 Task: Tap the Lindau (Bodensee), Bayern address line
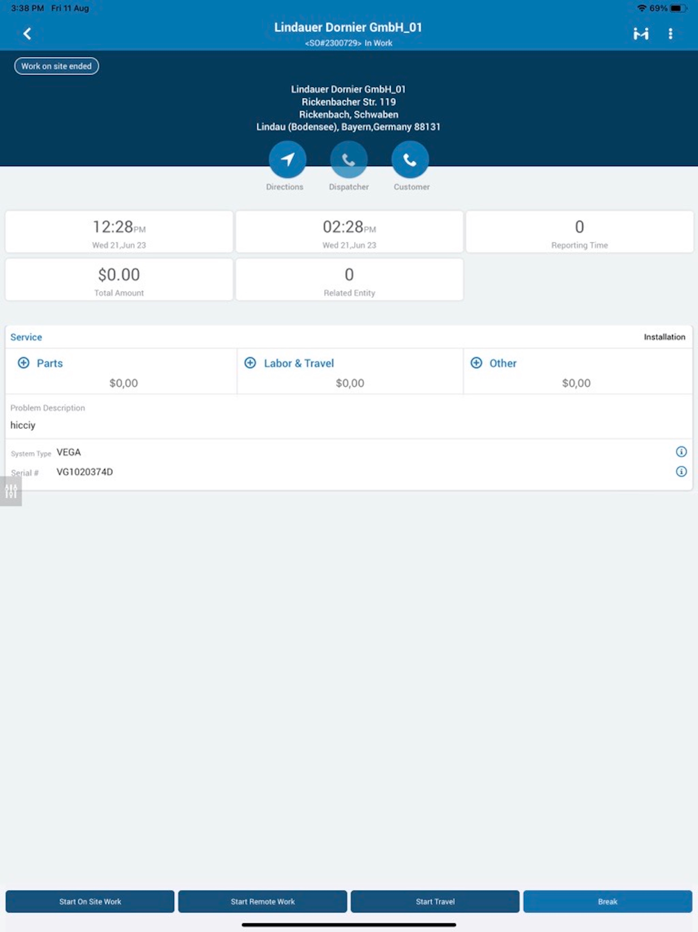click(x=348, y=127)
